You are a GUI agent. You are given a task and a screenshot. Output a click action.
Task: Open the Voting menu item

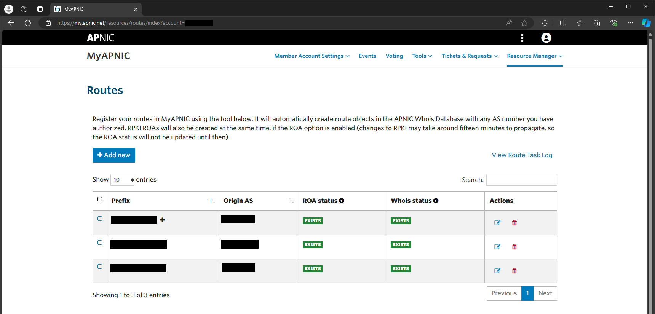(x=394, y=56)
